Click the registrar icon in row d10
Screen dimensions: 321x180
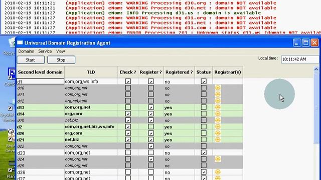[x=218, y=88]
